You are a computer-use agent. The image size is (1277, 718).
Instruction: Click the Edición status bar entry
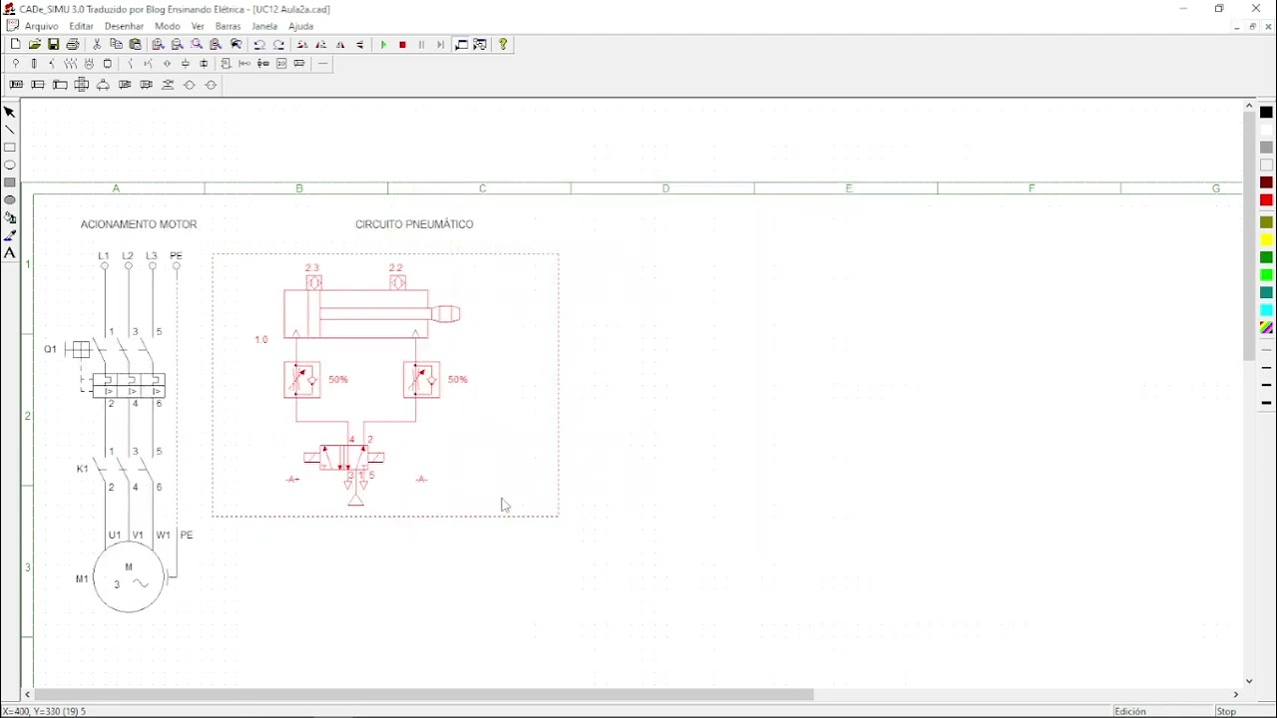1130,711
